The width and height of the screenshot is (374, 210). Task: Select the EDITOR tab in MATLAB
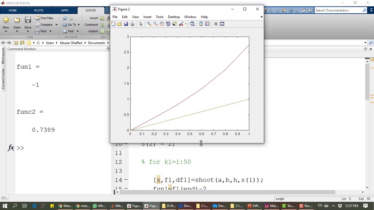coord(91,10)
